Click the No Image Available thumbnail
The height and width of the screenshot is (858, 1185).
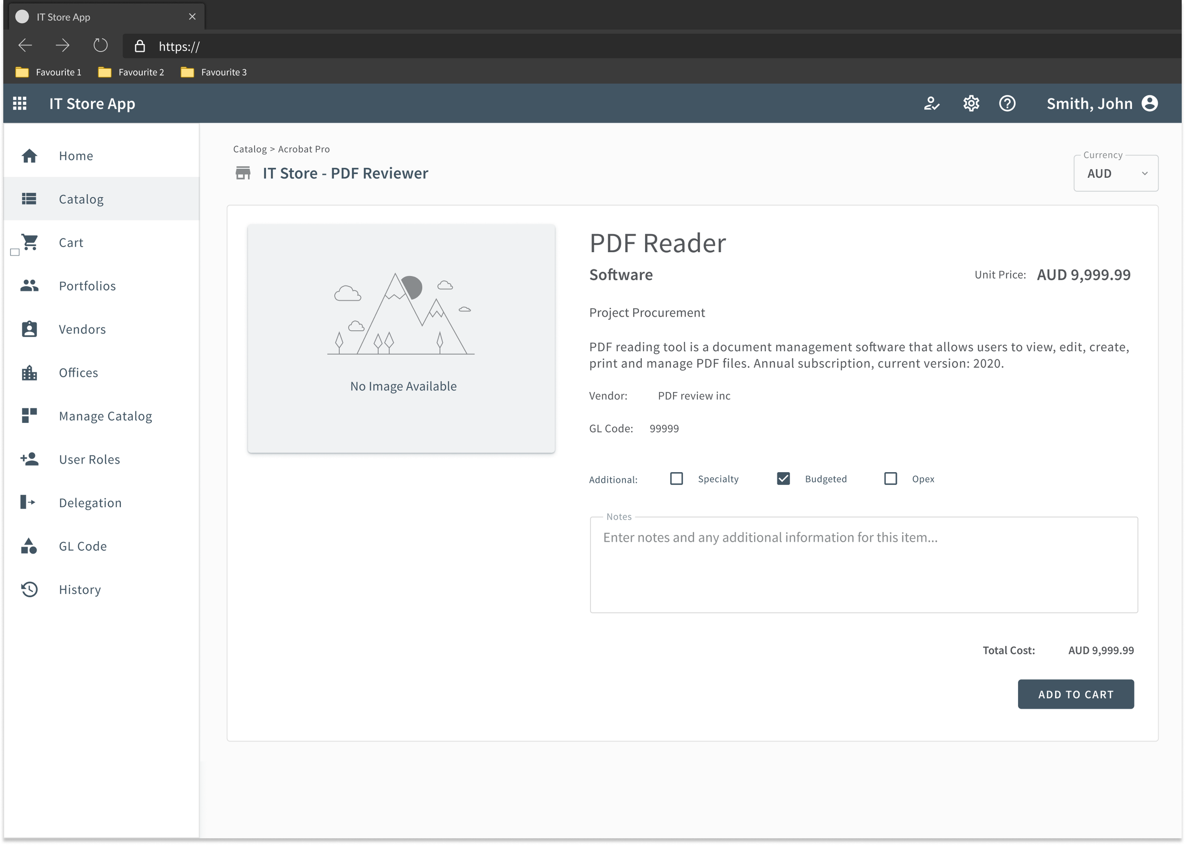tap(401, 338)
